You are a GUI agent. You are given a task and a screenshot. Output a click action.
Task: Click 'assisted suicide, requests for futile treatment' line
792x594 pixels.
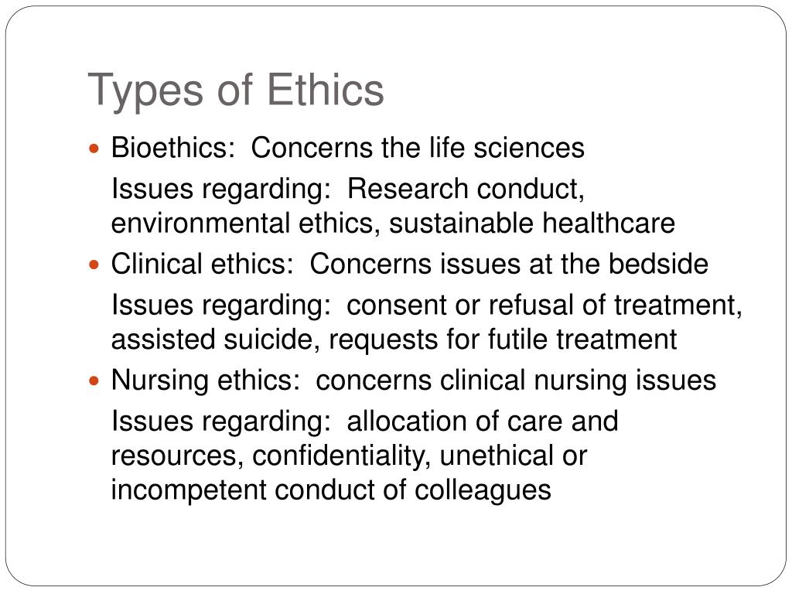point(394,340)
